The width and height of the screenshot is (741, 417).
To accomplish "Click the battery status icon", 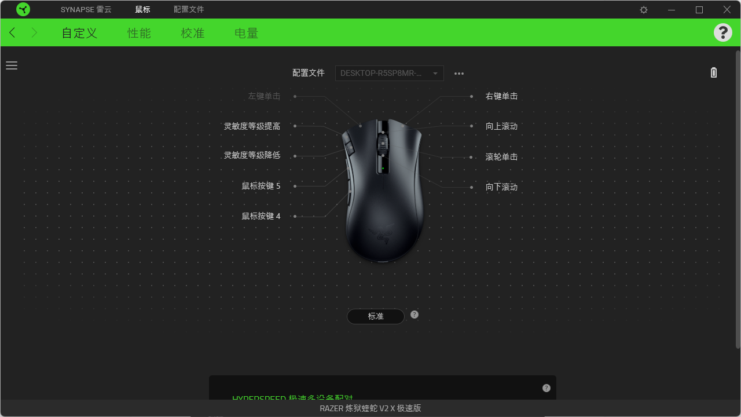I will tap(714, 72).
